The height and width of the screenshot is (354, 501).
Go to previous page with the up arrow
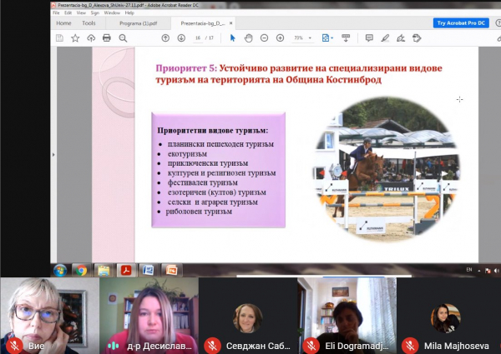pos(165,37)
